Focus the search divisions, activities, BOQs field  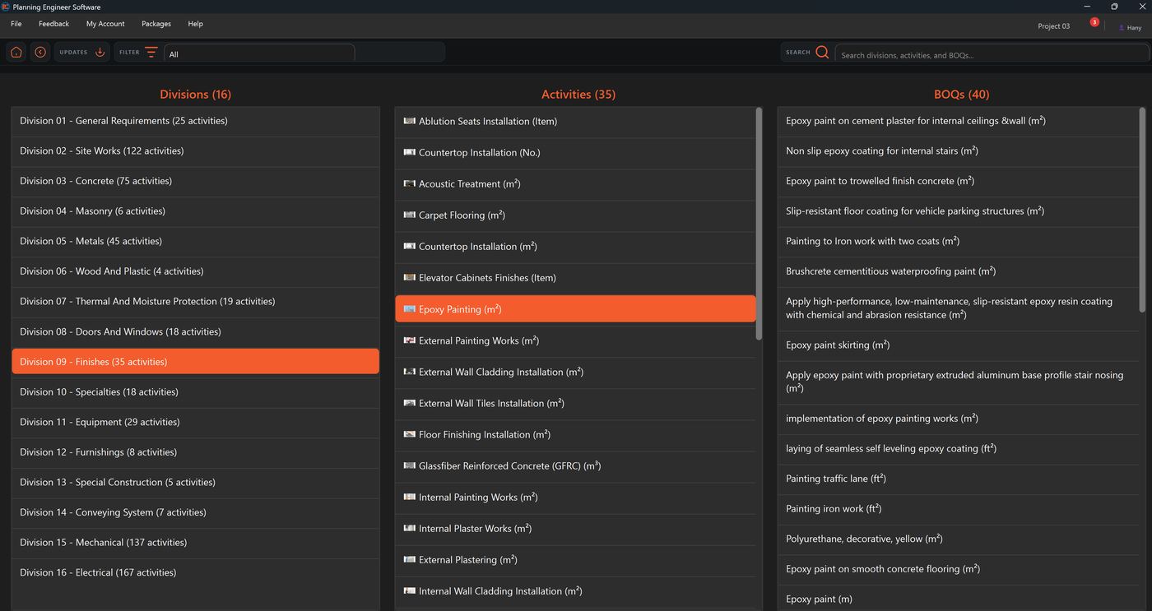click(x=992, y=54)
